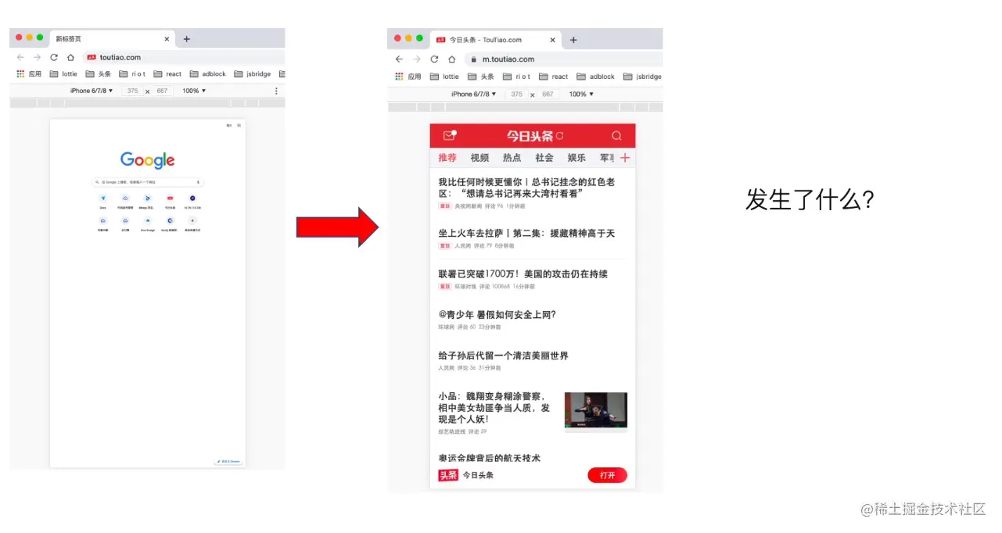Click refresh icon beside the 今日头条 logo

point(559,136)
